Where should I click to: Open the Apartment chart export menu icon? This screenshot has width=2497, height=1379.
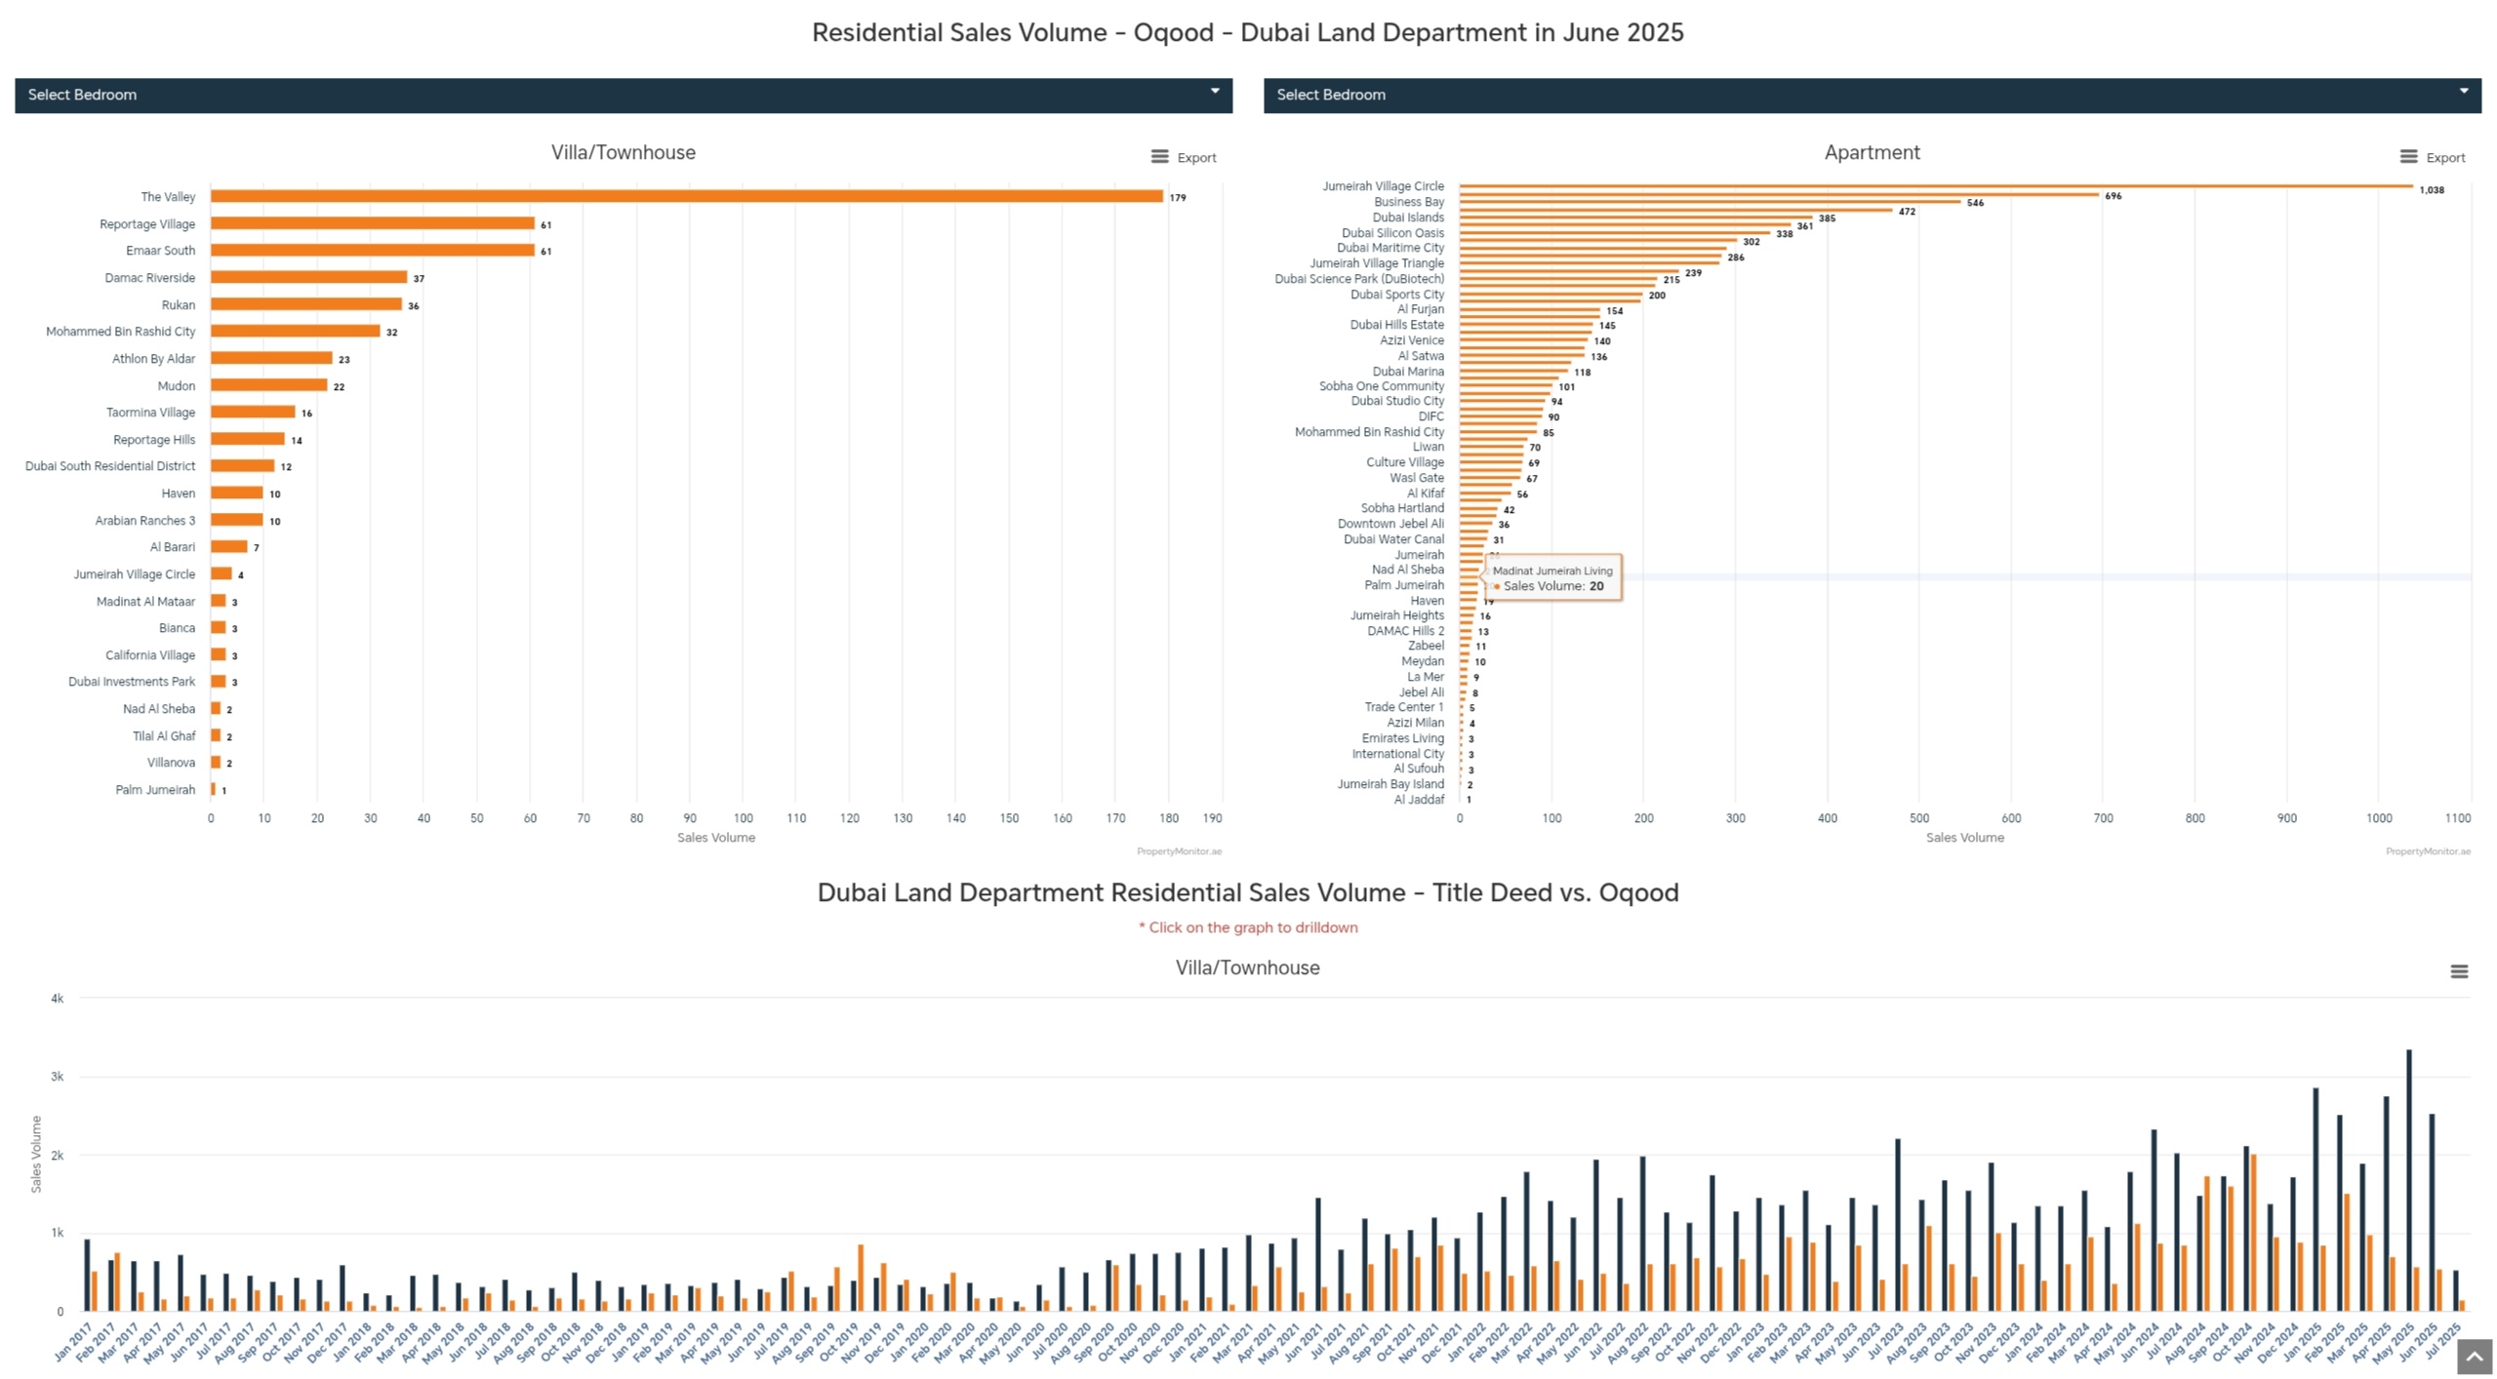coord(2408,157)
